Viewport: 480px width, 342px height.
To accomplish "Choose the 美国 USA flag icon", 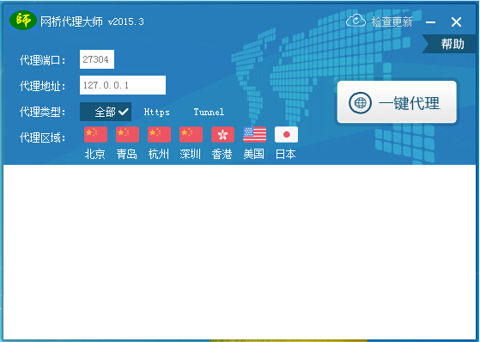I will (x=255, y=135).
